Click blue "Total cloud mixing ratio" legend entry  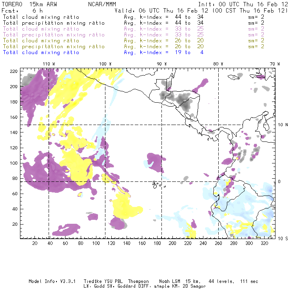[x=41, y=53]
